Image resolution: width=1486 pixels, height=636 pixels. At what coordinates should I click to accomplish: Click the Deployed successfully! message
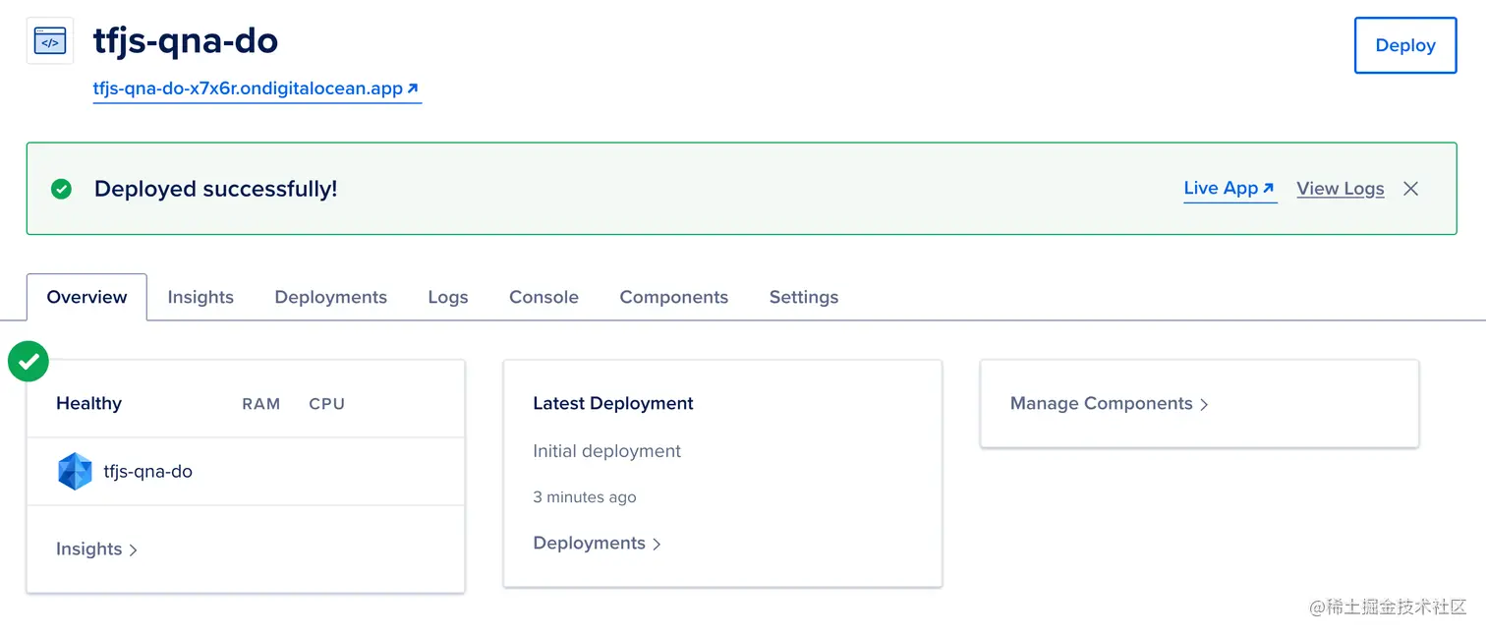click(215, 189)
